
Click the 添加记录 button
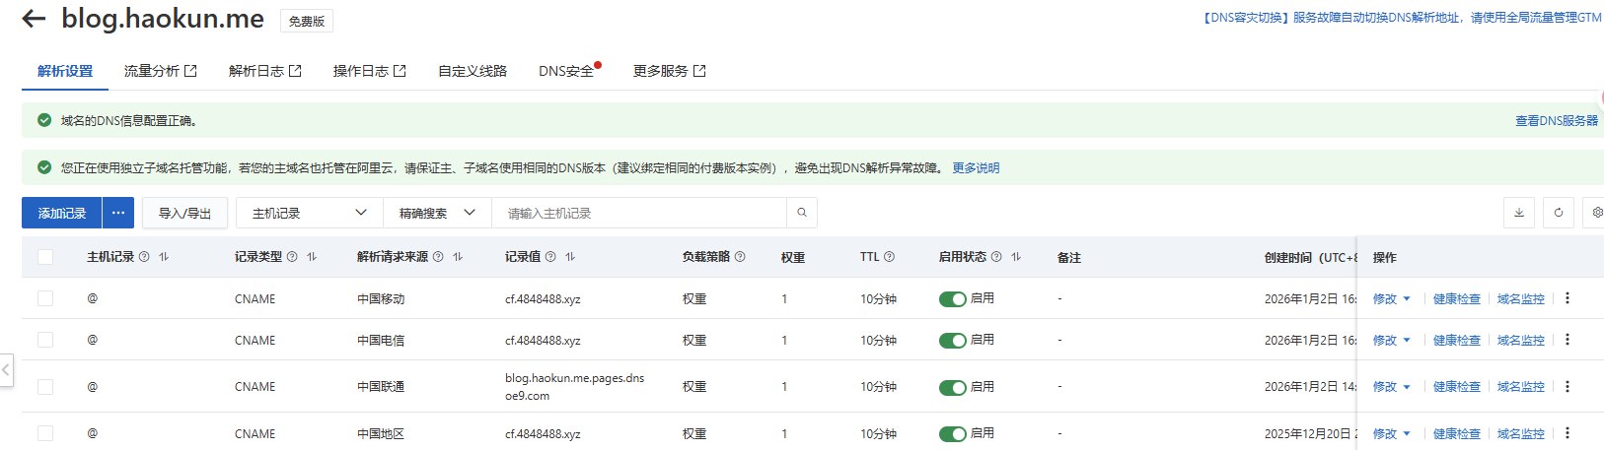[62, 213]
